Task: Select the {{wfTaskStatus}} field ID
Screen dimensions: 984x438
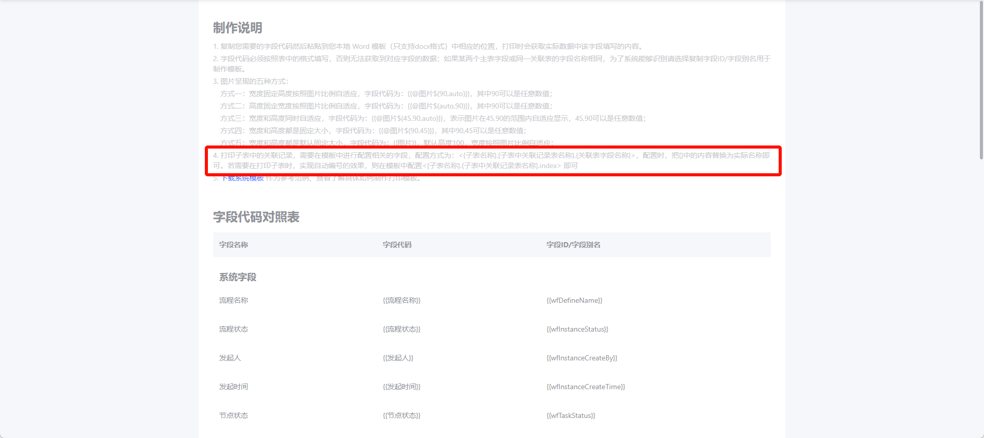Action: tap(571, 415)
